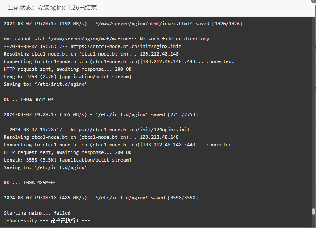This screenshot has height=228, width=316.
Task: Click first 'HTTP request sent ... 200 OK' line
Action: coord(67,69)
